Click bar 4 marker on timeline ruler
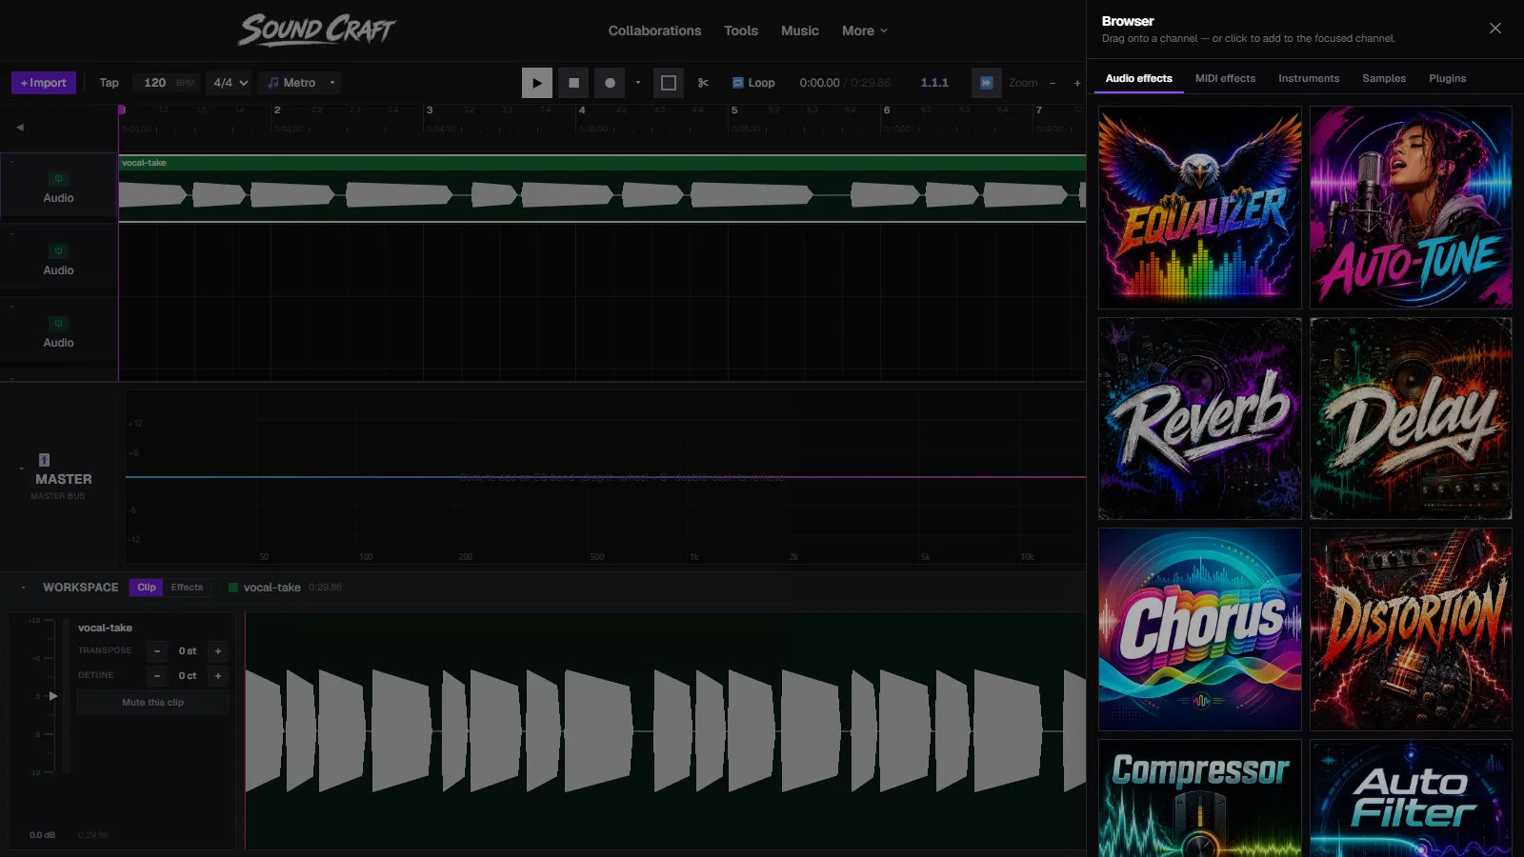The width and height of the screenshot is (1524, 857). point(582,110)
